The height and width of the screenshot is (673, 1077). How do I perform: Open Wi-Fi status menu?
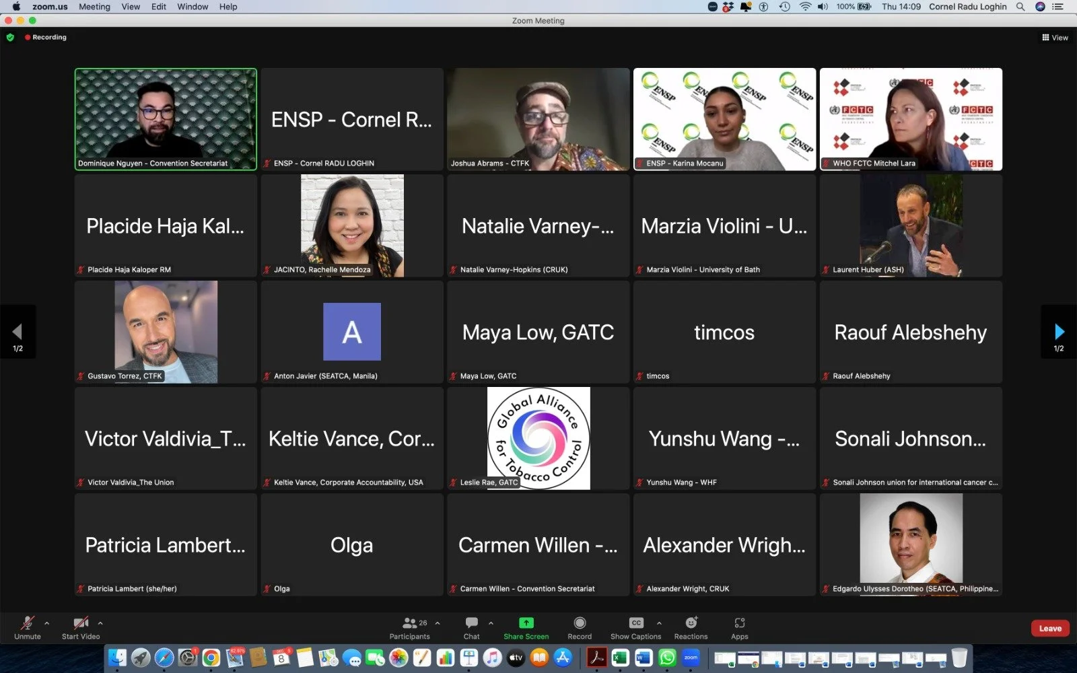(x=805, y=7)
